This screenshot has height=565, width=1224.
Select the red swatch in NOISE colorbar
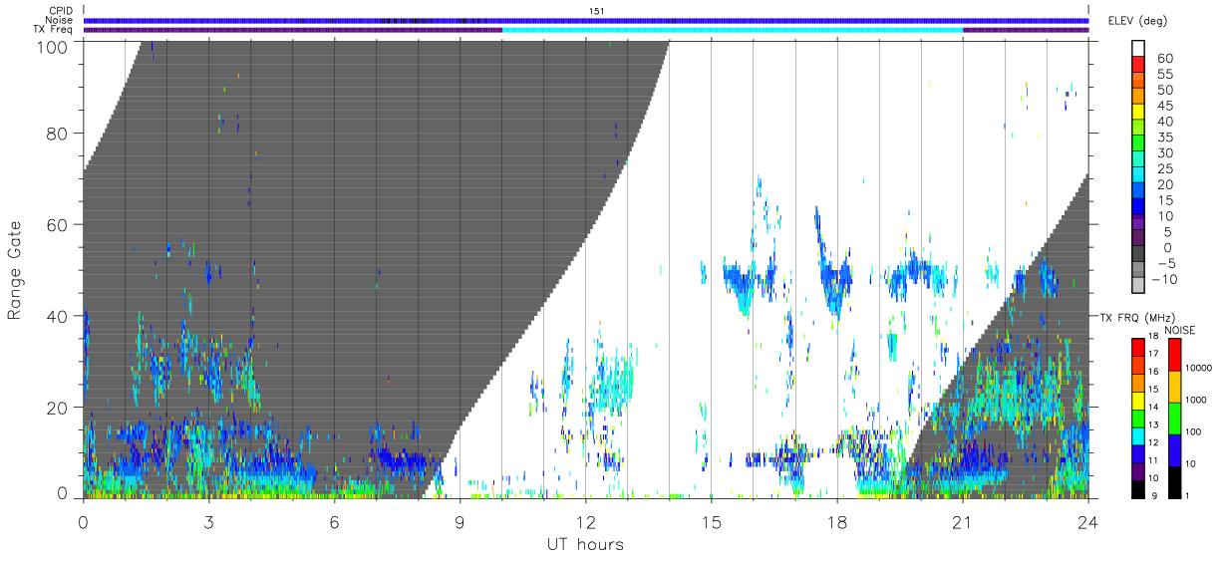pos(1174,355)
